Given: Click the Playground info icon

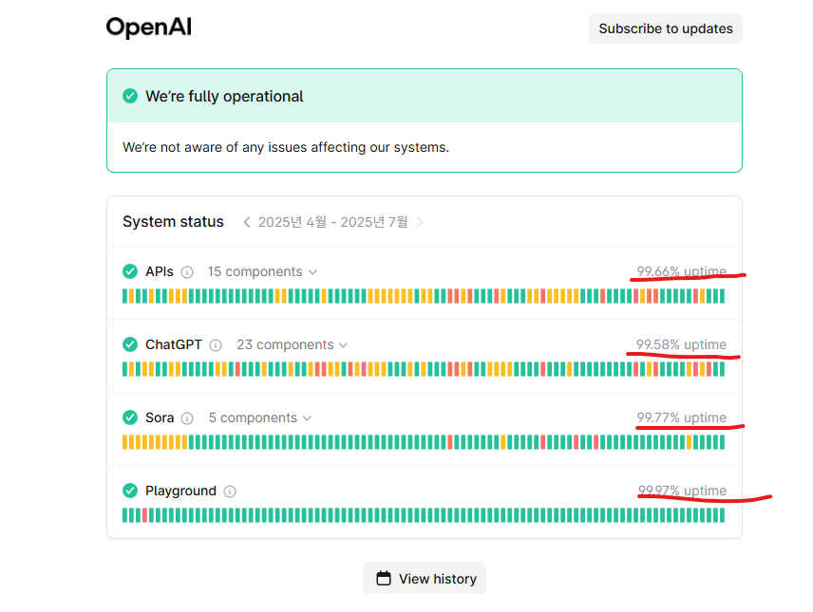Looking at the screenshot, I should [x=230, y=491].
